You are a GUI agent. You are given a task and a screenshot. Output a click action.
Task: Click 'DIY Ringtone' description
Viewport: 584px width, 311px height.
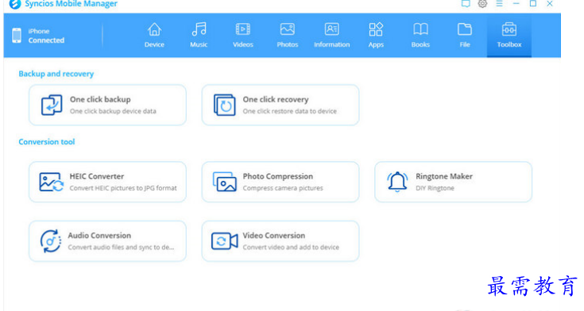pos(435,188)
